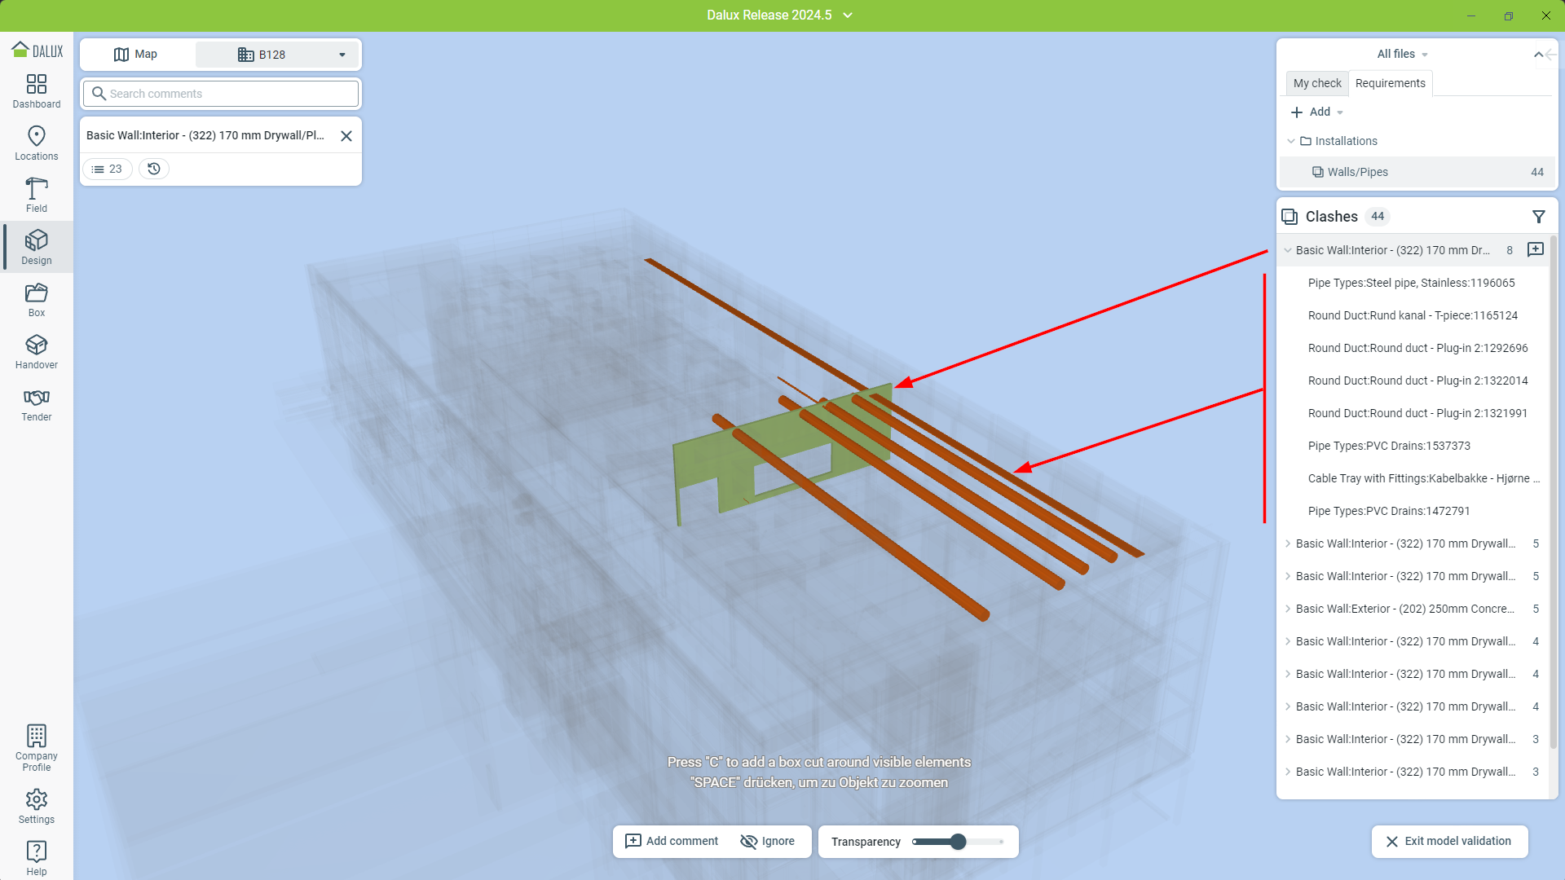
Task: Open the Dashboard section in sidebar
Action: click(37, 90)
